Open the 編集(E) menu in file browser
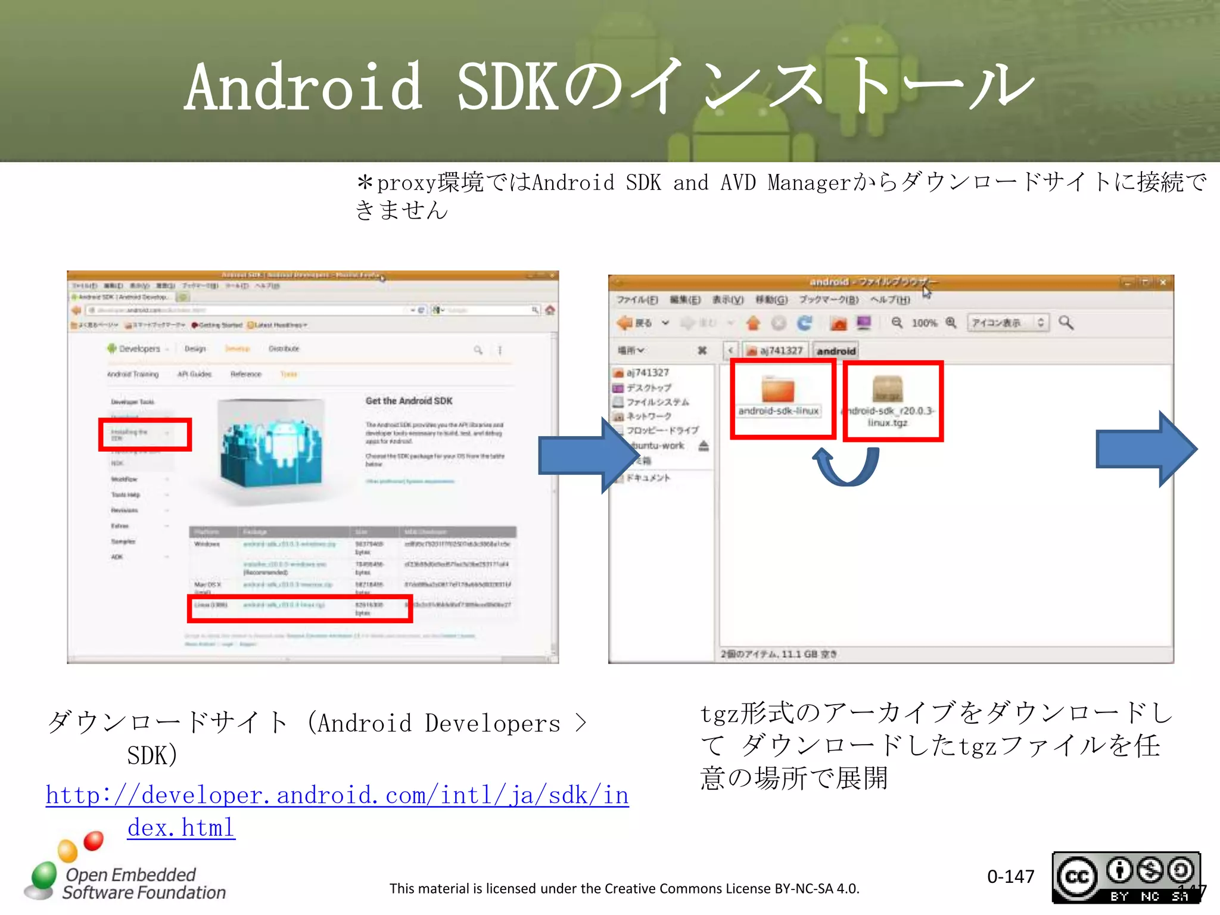 tap(685, 300)
